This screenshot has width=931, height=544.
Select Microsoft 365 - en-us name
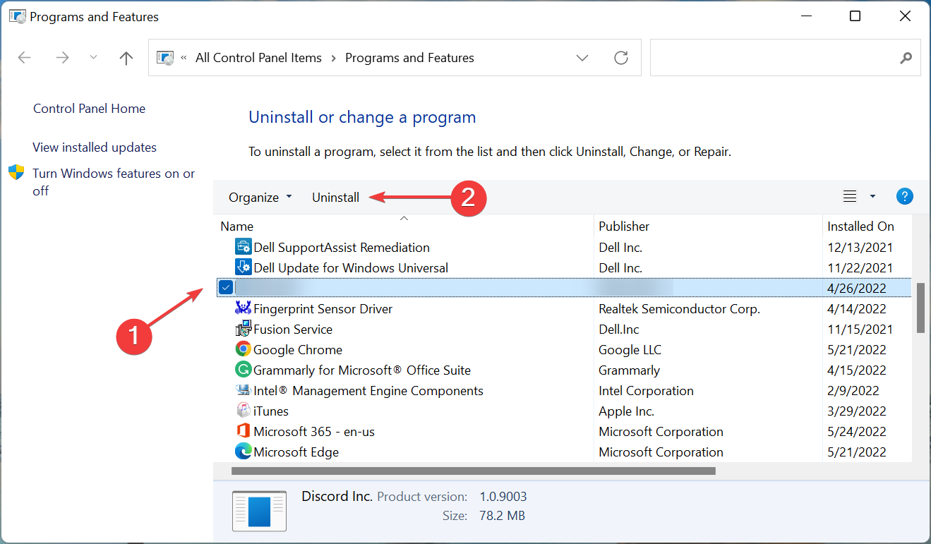pyautogui.click(x=315, y=432)
